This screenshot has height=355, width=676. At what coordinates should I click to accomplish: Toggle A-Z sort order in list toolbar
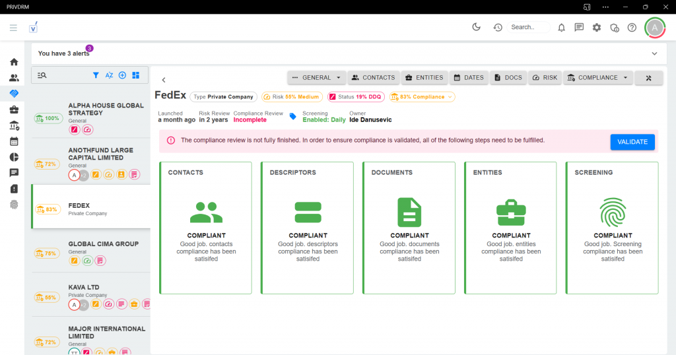point(109,75)
